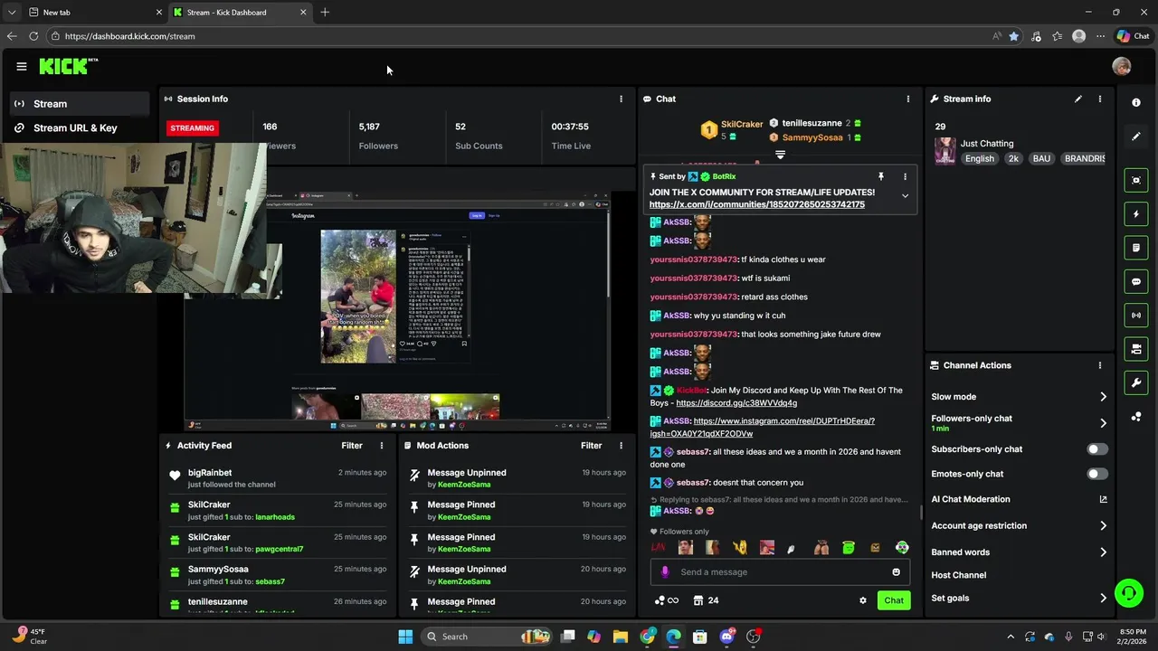The image size is (1158, 651).
Task: Open Activity Feed Filter
Action: 352,446
